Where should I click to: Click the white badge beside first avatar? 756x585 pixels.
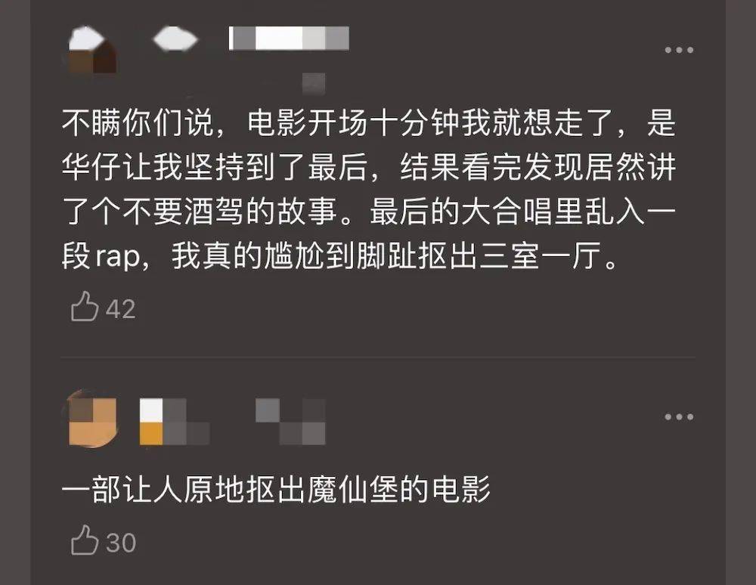175,39
